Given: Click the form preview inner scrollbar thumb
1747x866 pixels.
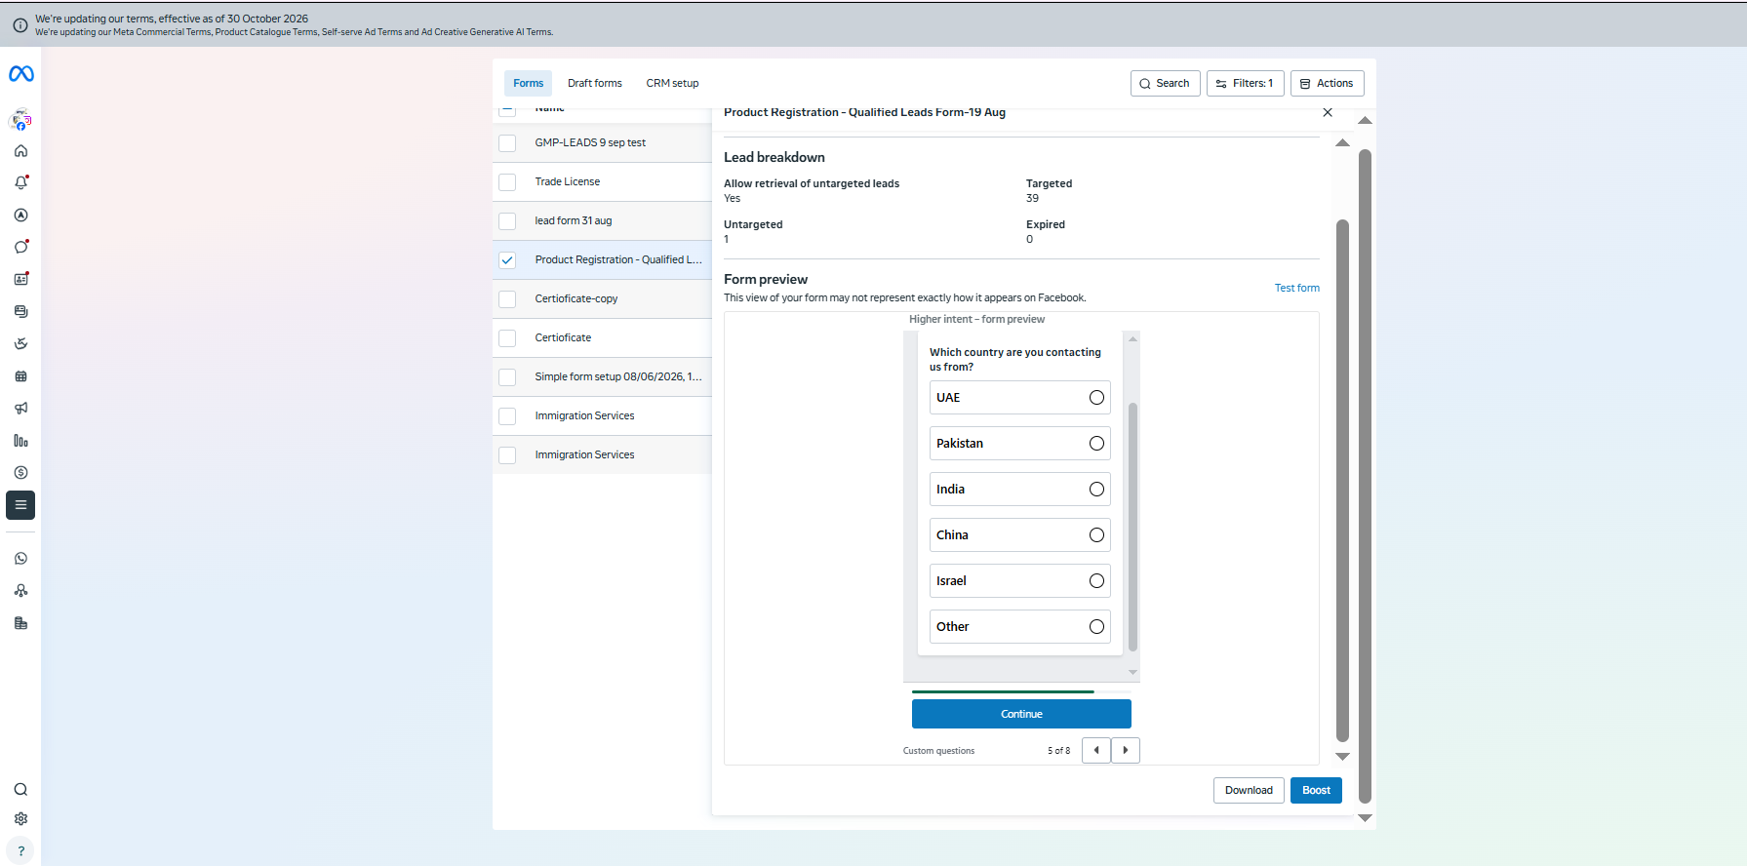Looking at the screenshot, I should click(x=1132, y=527).
